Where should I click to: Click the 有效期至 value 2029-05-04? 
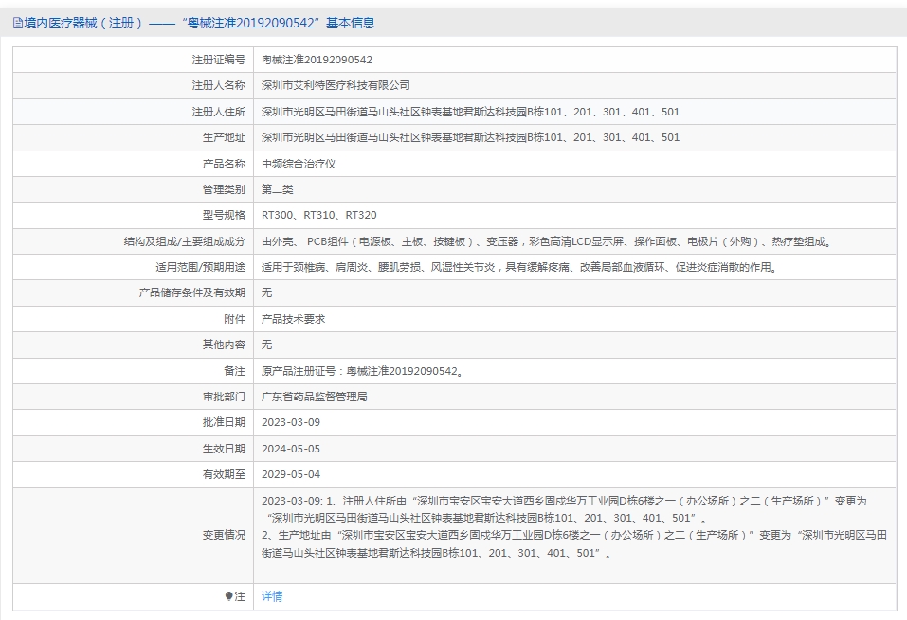(291, 474)
